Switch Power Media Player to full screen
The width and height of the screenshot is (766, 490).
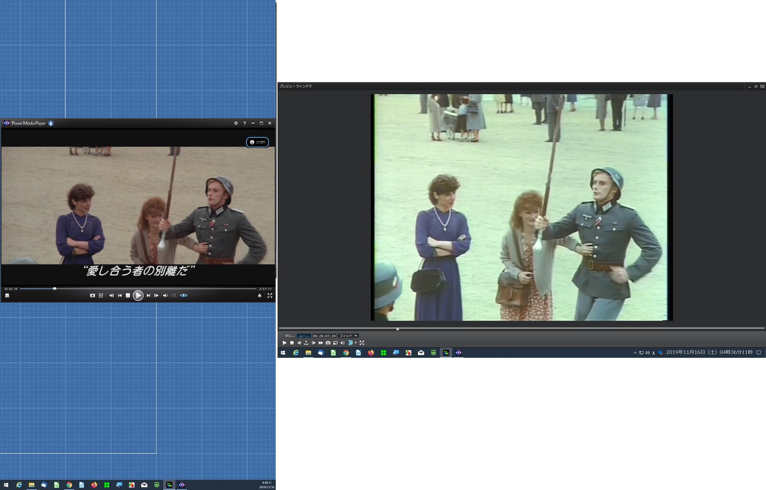point(270,295)
